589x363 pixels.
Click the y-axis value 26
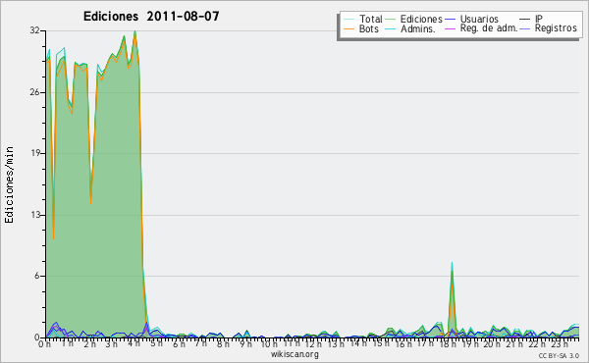point(35,92)
